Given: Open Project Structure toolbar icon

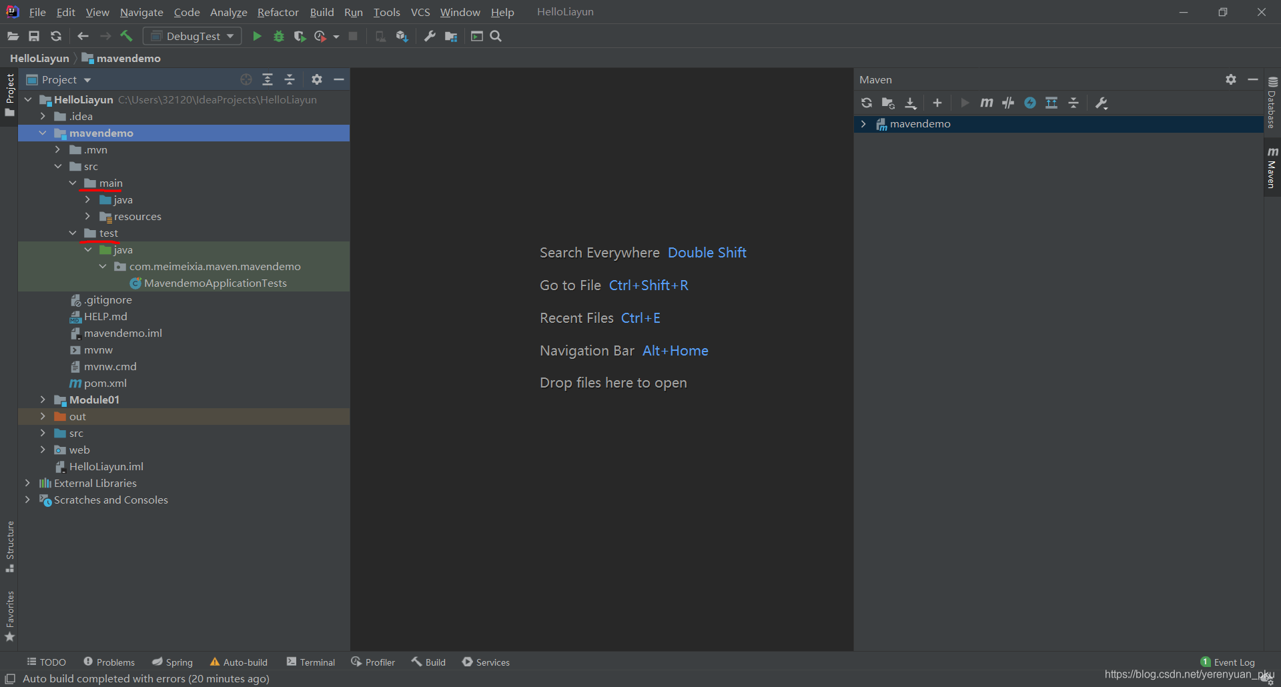Looking at the screenshot, I should 452,36.
